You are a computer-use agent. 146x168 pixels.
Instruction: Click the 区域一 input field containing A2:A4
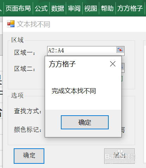[x=86, y=51]
